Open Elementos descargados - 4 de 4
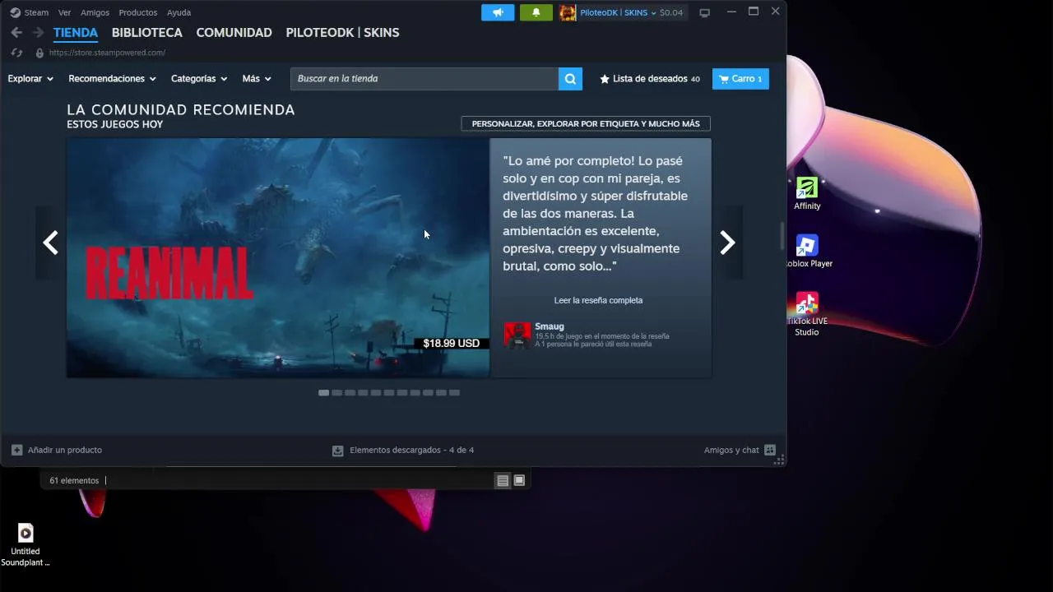 click(x=411, y=451)
